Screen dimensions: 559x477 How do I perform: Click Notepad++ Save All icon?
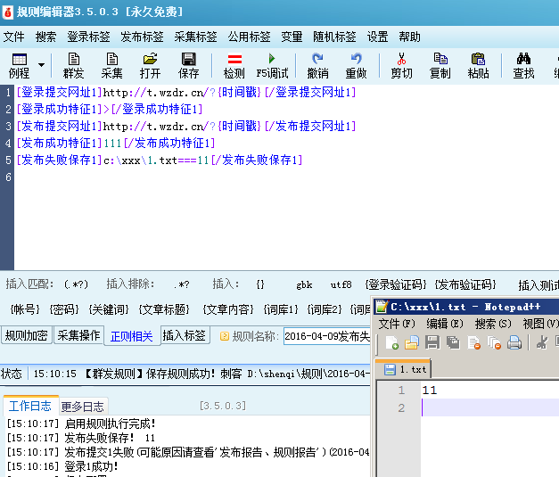pyautogui.click(x=453, y=343)
